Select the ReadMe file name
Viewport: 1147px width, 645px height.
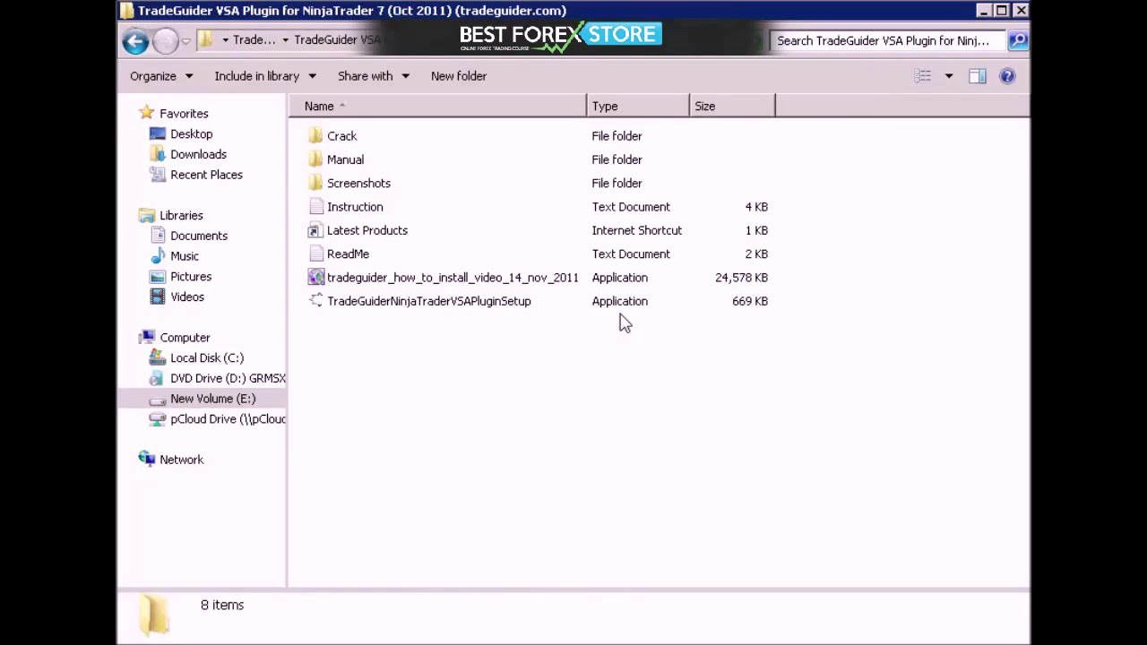(x=348, y=254)
